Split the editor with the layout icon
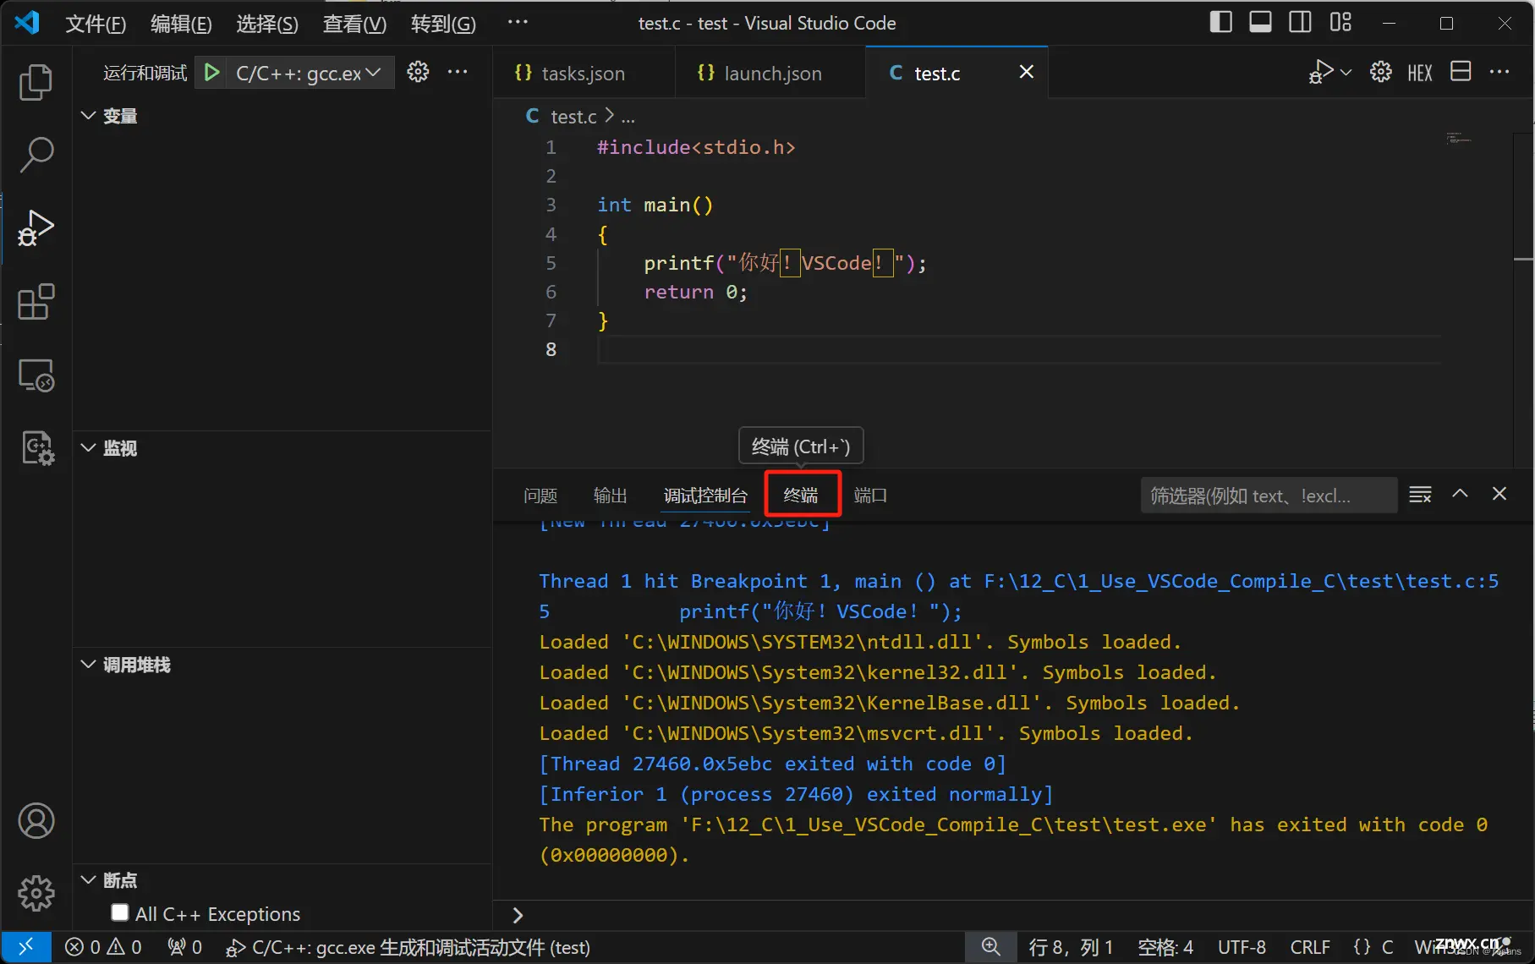The image size is (1535, 964). (x=1461, y=71)
